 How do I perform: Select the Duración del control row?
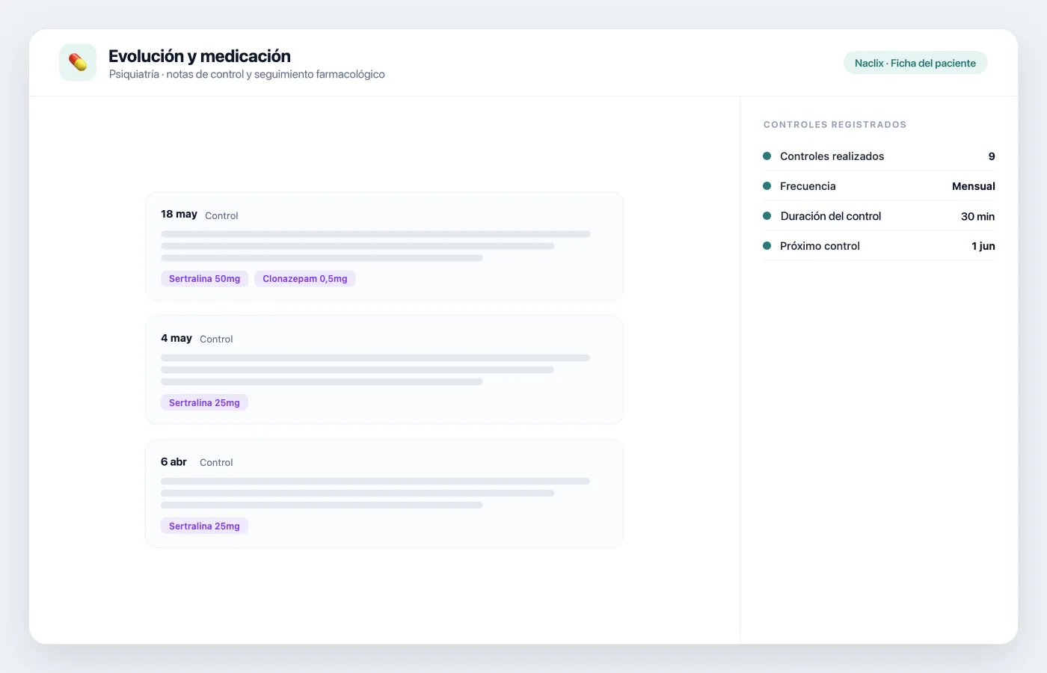click(879, 216)
